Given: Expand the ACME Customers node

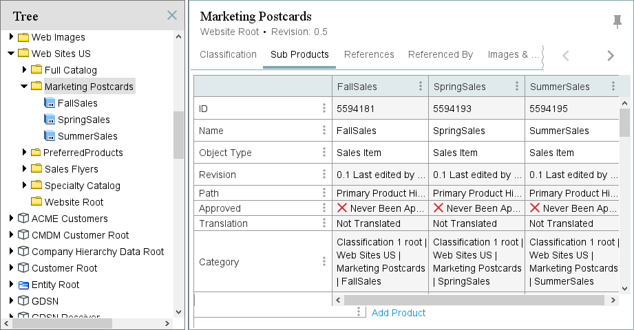Looking at the screenshot, I should click(x=11, y=219).
